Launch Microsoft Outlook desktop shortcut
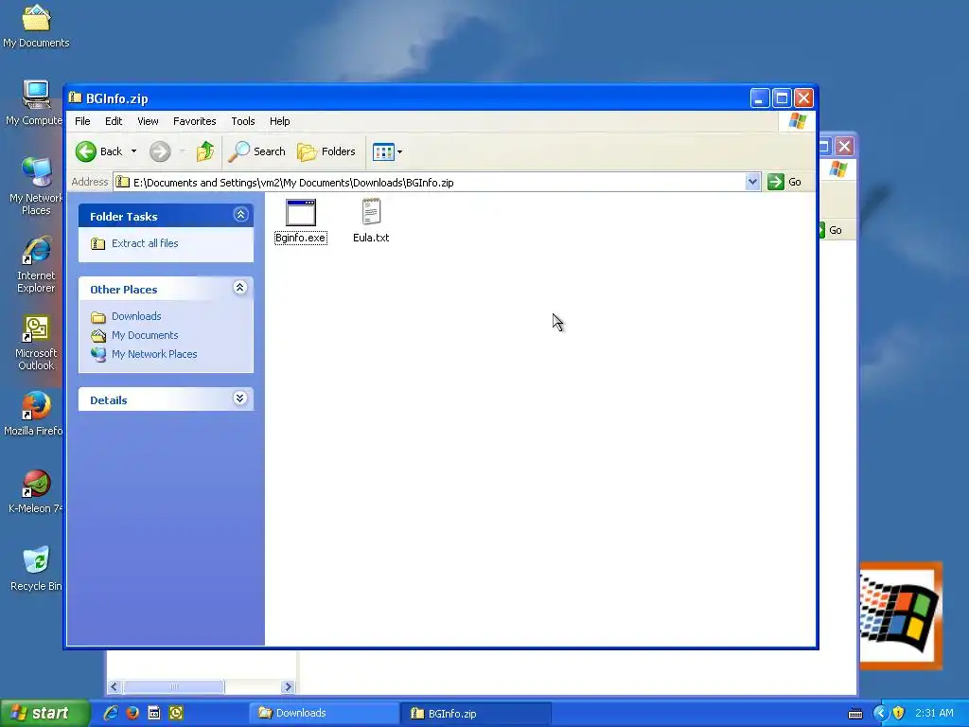Image resolution: width=969 pixels, height=727 pixels. pyautogui.click(x=36, y=342)
